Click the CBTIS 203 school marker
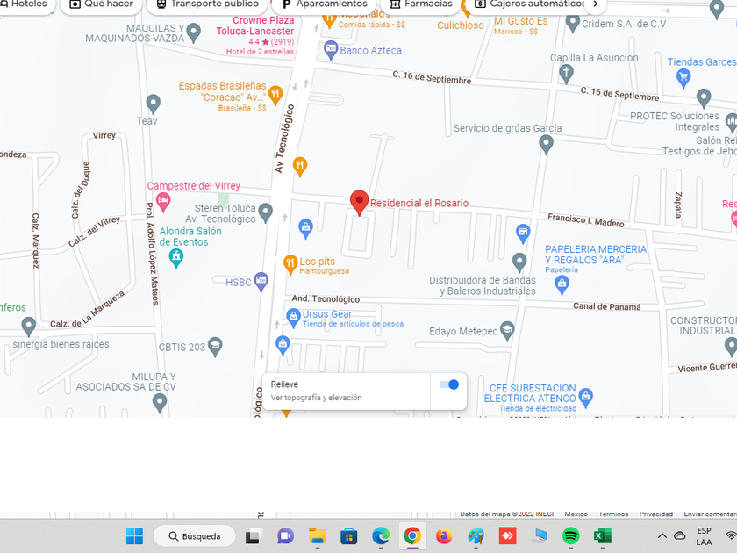737x553 pixels. 215,347
